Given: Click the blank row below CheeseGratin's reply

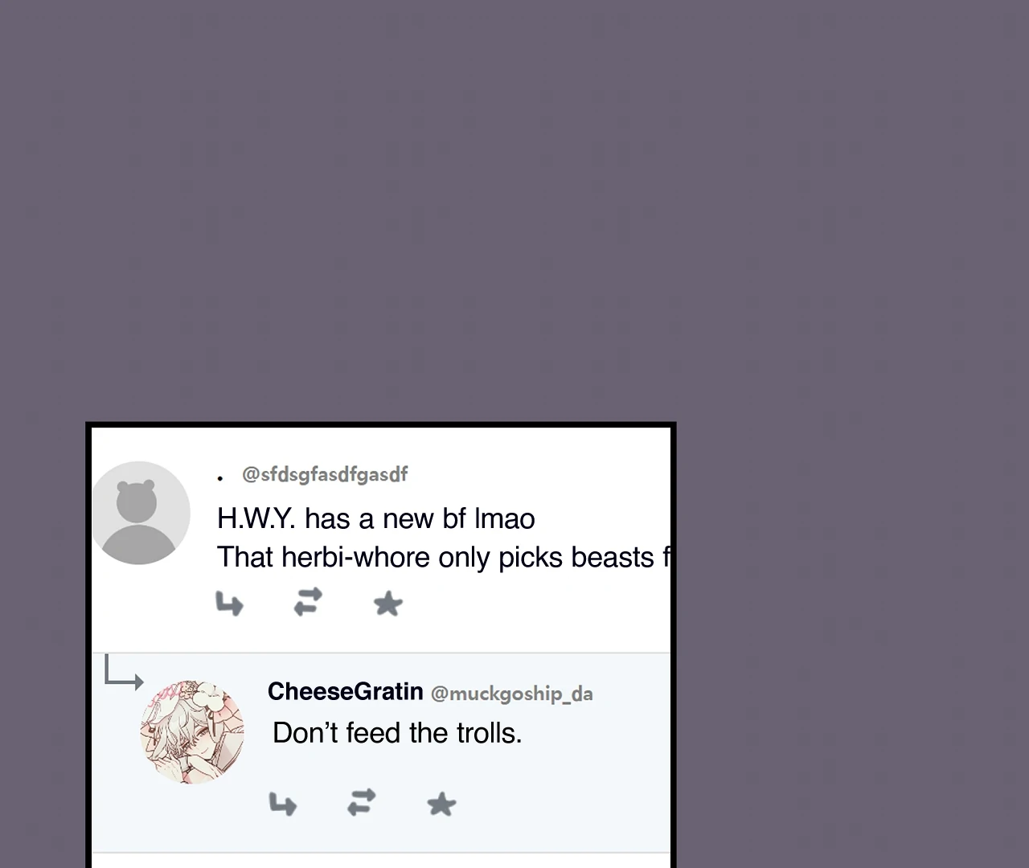Looking at the screenshot, I should click(381, 861).
